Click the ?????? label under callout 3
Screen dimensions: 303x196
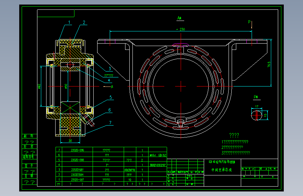[x=109, y=75]
